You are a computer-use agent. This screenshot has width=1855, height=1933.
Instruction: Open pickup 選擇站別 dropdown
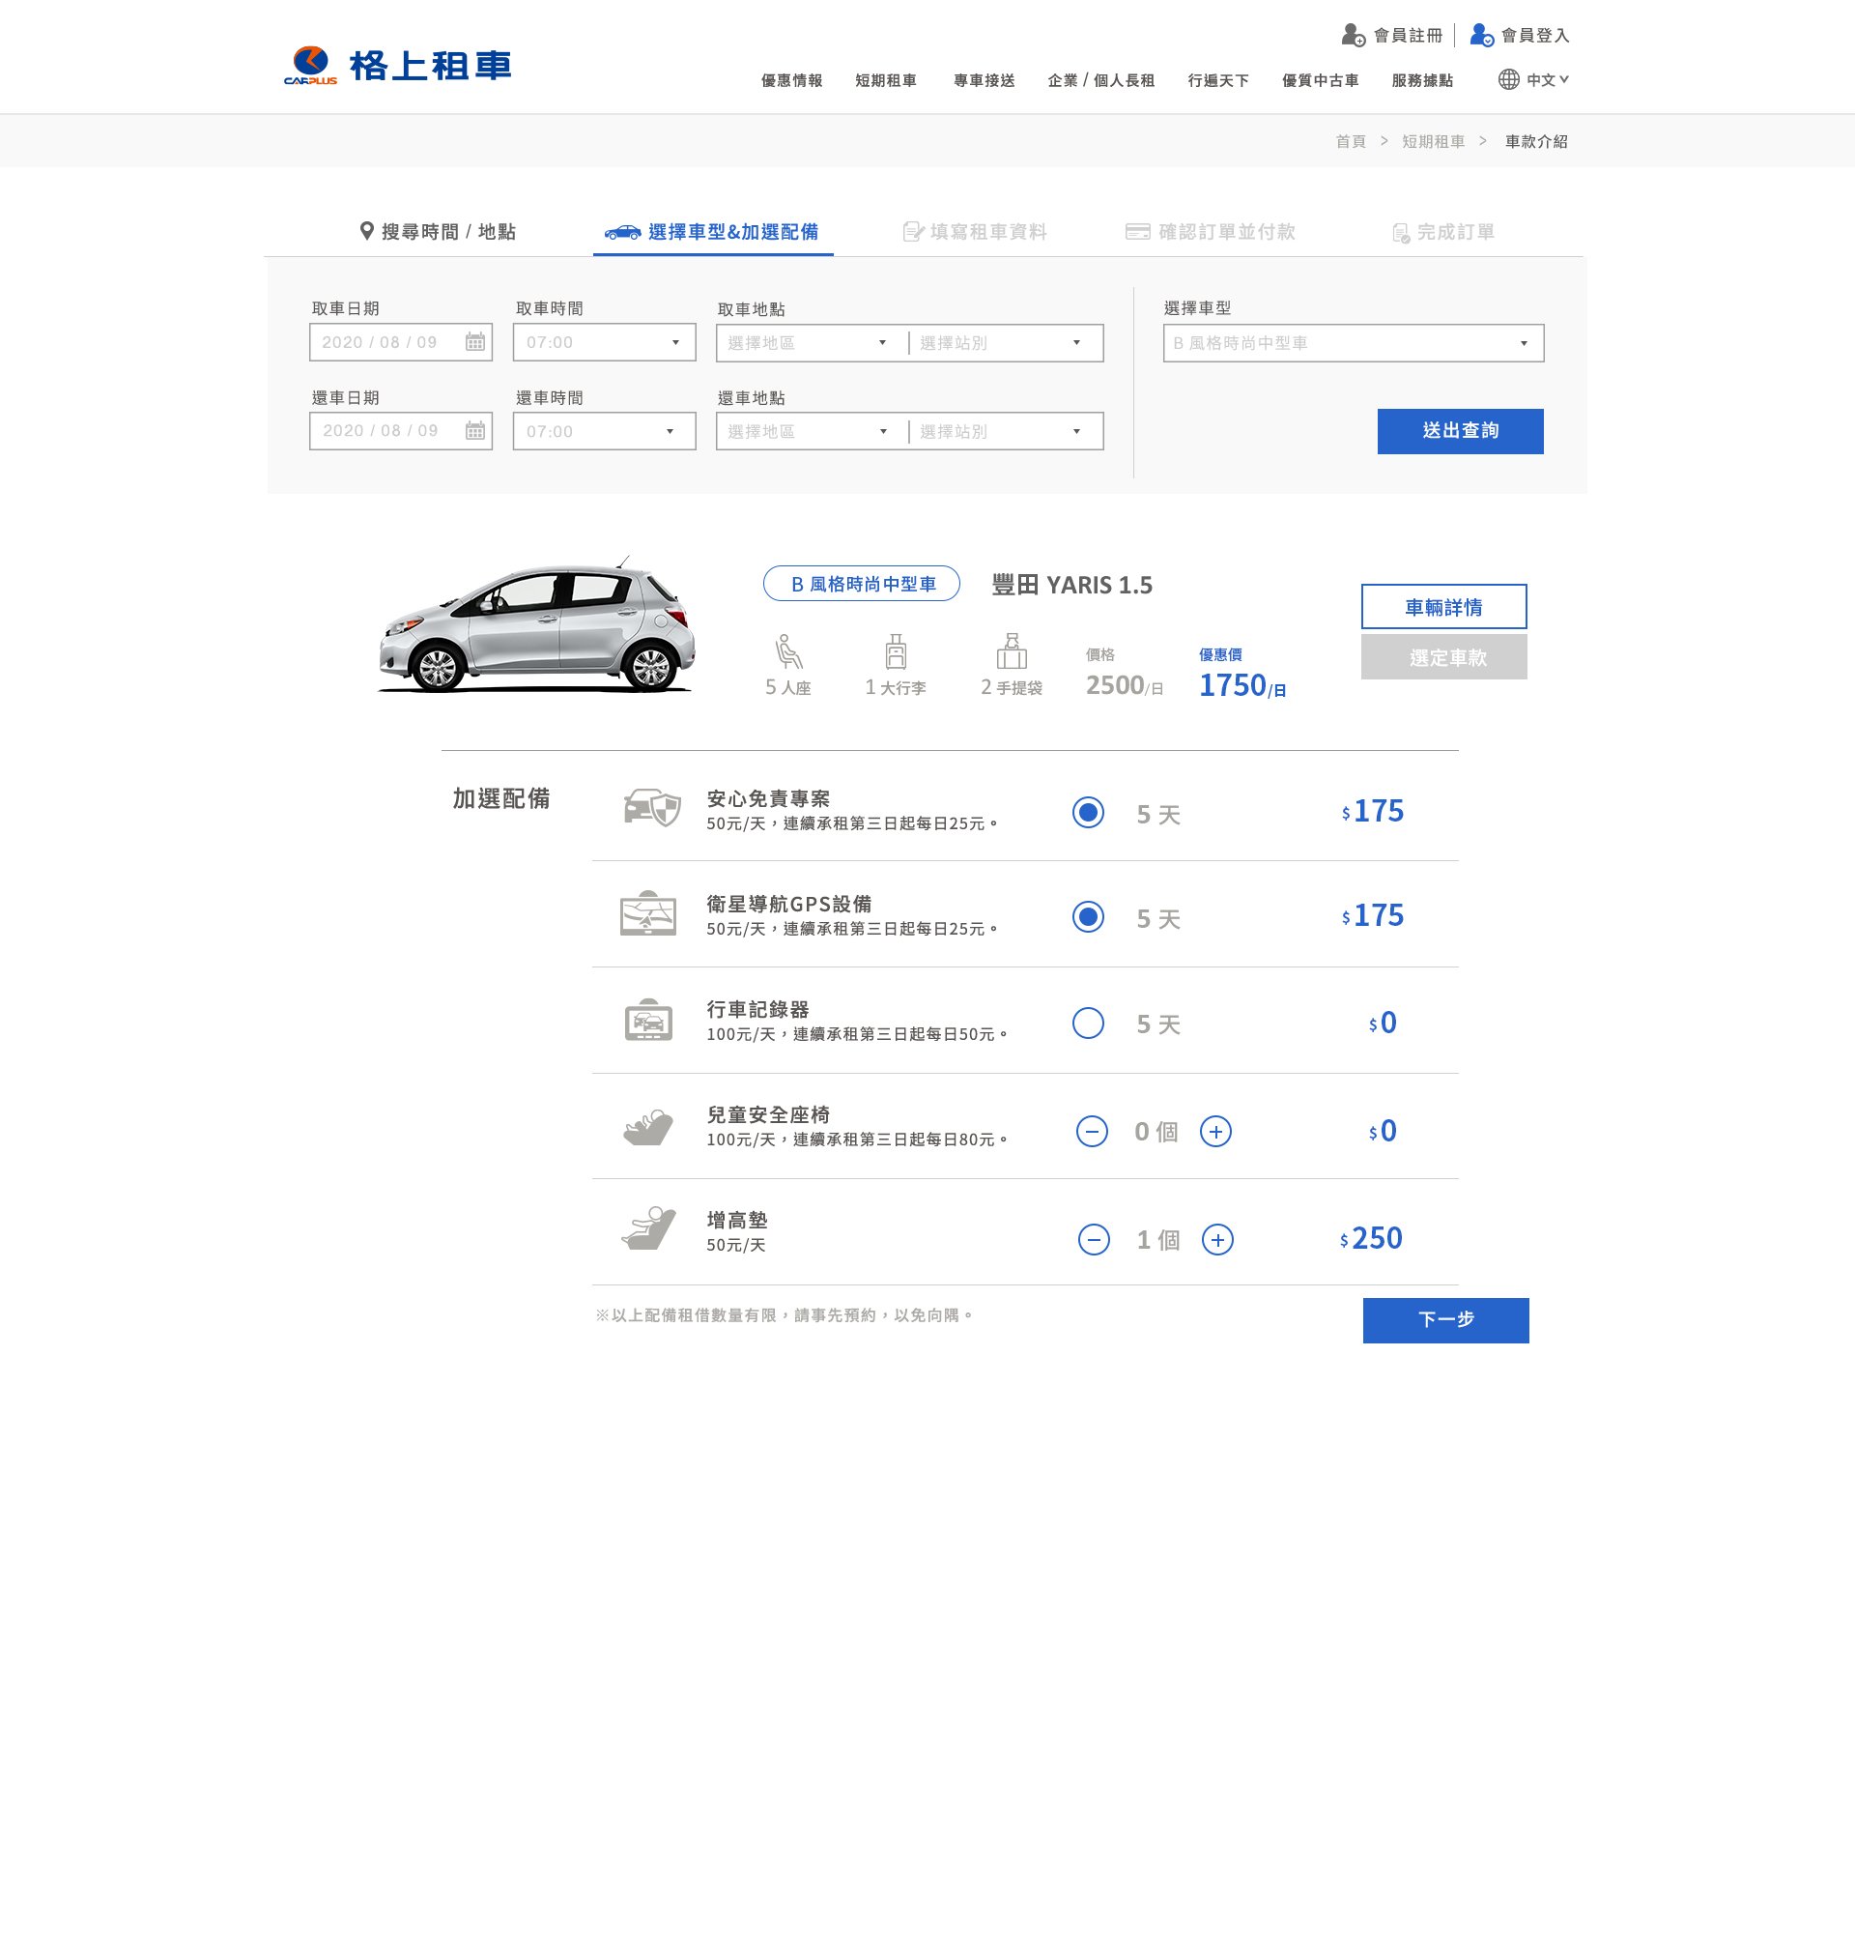pos(1006,342)
